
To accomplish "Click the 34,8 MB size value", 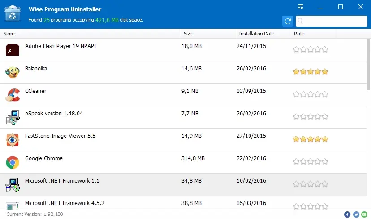I will [x=191, y=180].
